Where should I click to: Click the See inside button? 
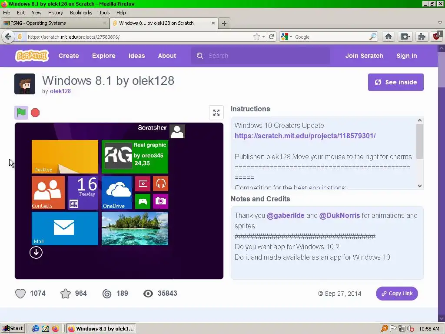395,82
